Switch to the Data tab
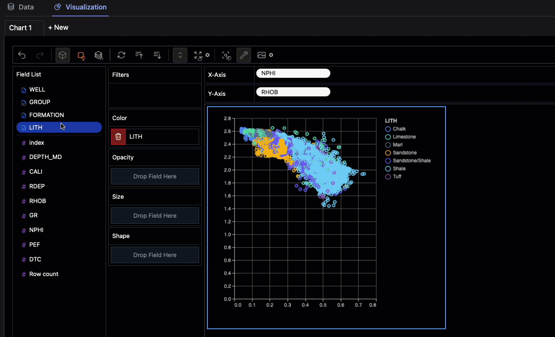 point(21,7)
